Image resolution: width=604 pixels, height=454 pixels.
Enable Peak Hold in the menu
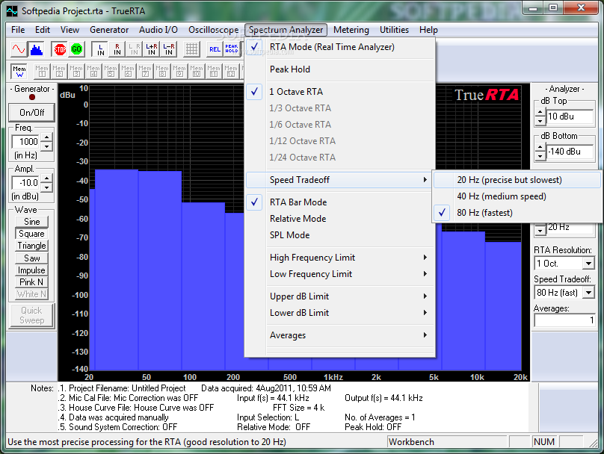(x=340, y=69)
